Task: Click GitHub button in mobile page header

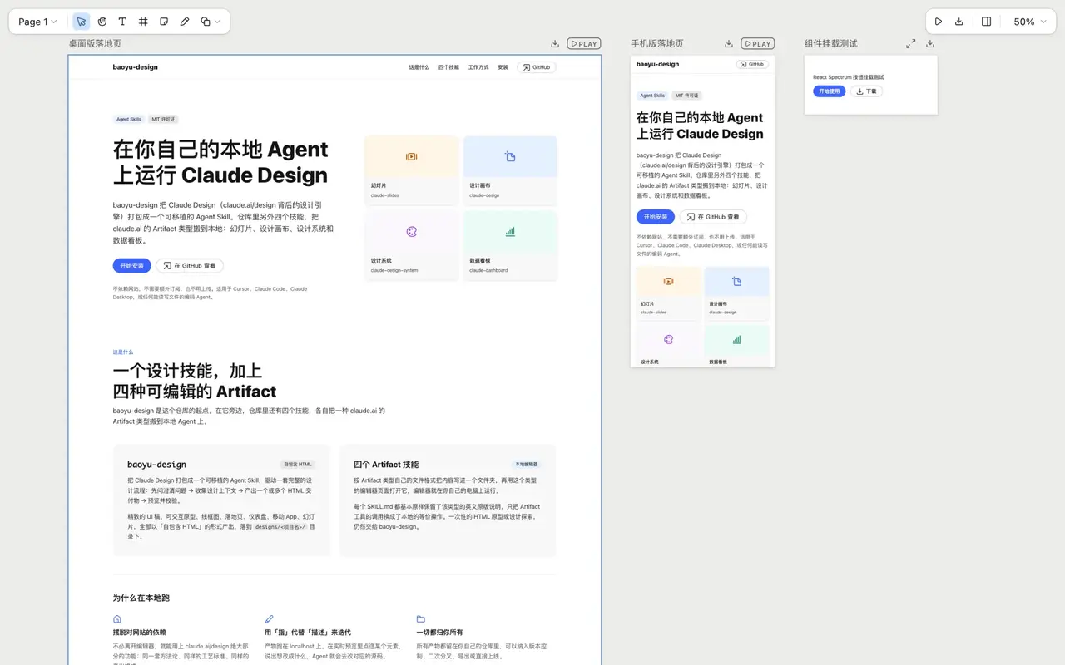Action: tap(753, 64)
